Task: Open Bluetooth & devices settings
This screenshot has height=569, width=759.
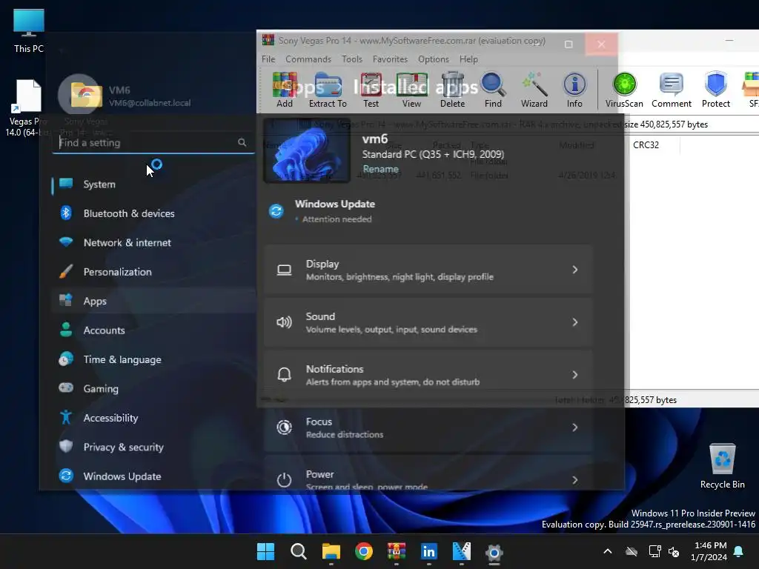Action: pos(153,213)
